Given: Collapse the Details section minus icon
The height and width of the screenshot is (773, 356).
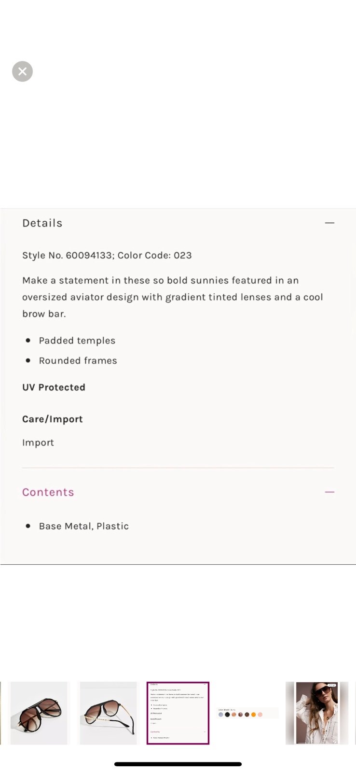Looking at the screenshot, I should tap(329, 223).
